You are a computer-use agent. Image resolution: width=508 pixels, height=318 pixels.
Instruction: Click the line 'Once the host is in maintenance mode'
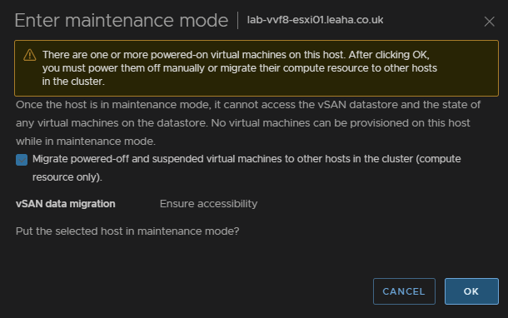tap(248, 105)
